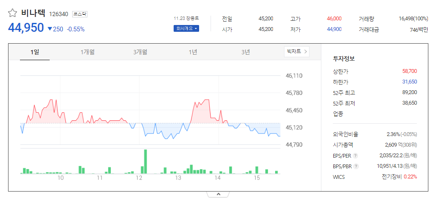The image size is (436, 203).
Task: Click 52주 최고 value 89,200
Action: coord(410,92)
